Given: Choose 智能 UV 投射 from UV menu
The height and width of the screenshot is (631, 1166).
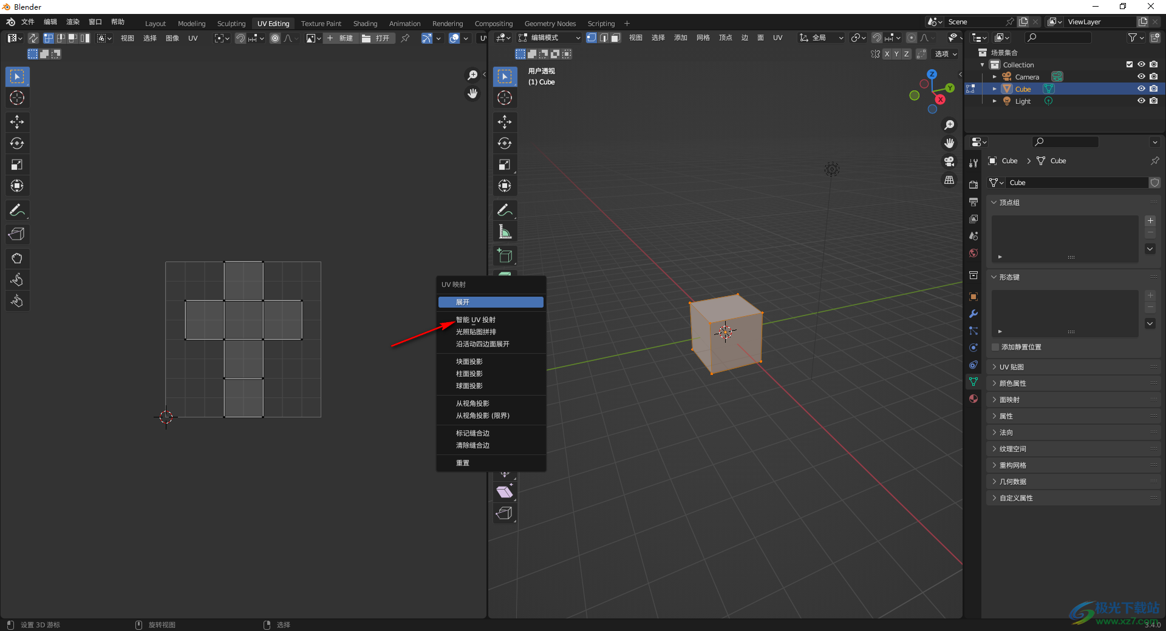Looking at the screenshot, I should (x=476, y=320).
